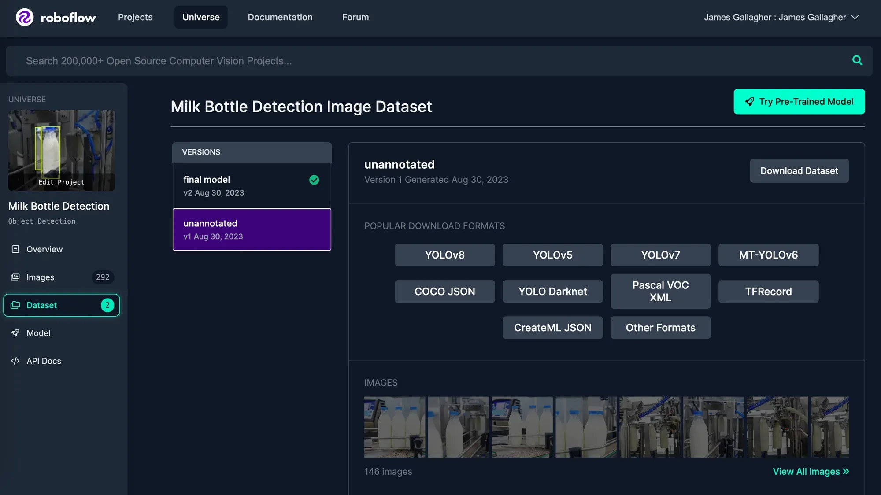Click the green checkmark on final model
This screenshot has height=495, width=881.
[x=314, y=180]
